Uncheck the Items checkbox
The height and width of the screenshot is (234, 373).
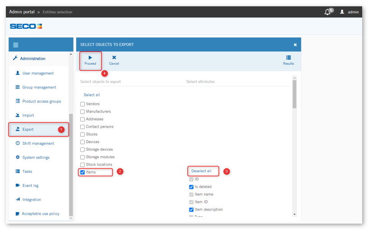pos(83,172)
